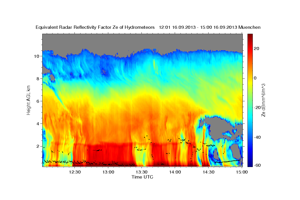Click the height tick label 10

pos(36,56)
